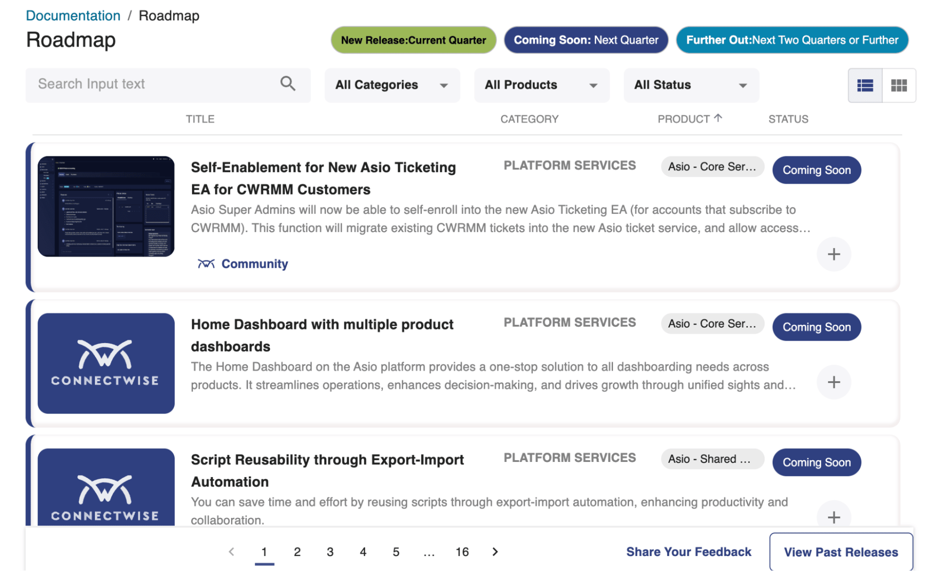Viewport: 939px width, 571px height.
Task: Click Coming Soon badge on Script Reusability card
Action: coord(816,462)
